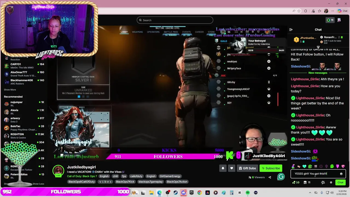Open Steam from taskbar
This screenshot has height=197, width=350.
(x=176, y=193)
